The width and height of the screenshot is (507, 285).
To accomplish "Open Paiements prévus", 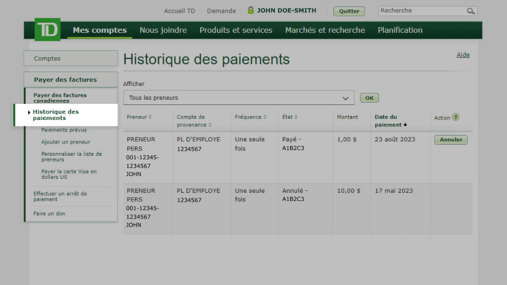I will pyautogui.click(x=64, y=130).
